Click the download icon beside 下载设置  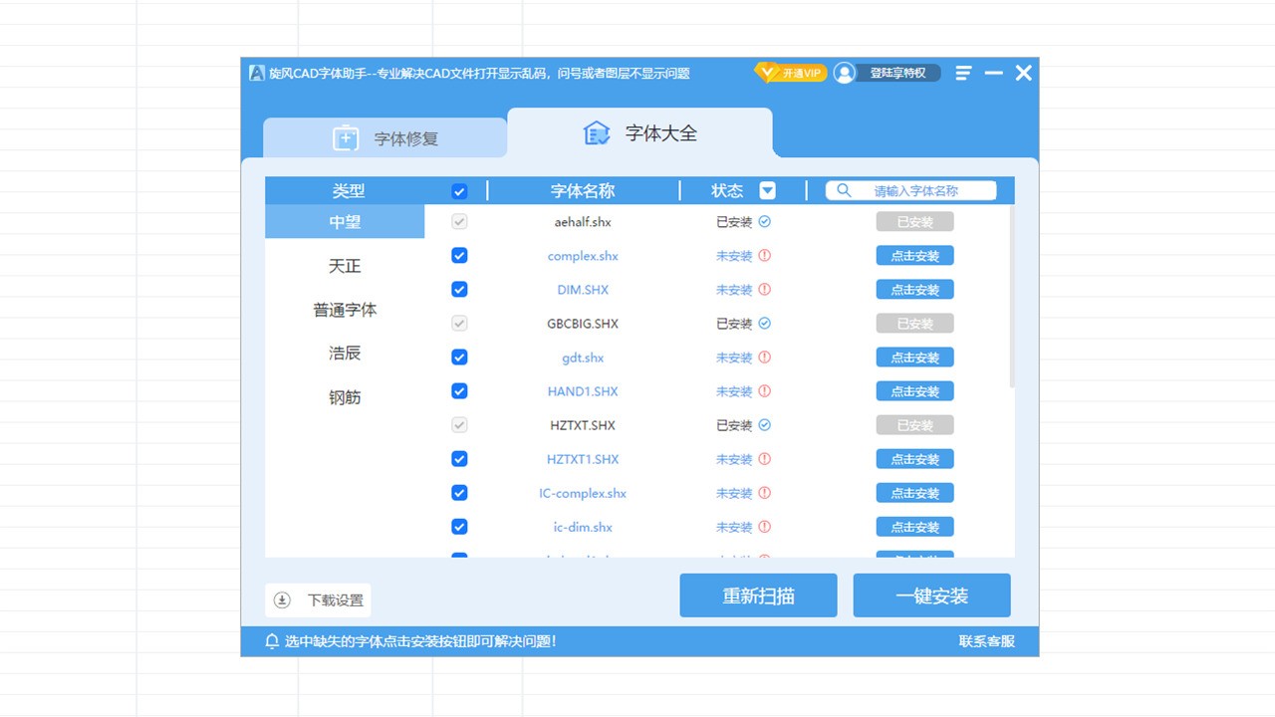click(282, 599)
